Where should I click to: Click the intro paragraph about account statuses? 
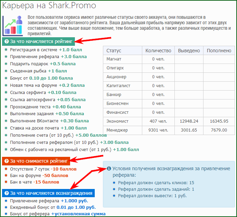point(129,25)
